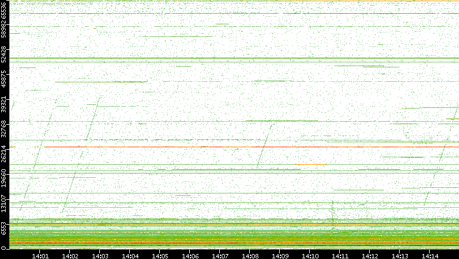Viewport: 459px width, 259px height.
Task: Select the 19660 vertical axis value
Action: click(4, 179)
